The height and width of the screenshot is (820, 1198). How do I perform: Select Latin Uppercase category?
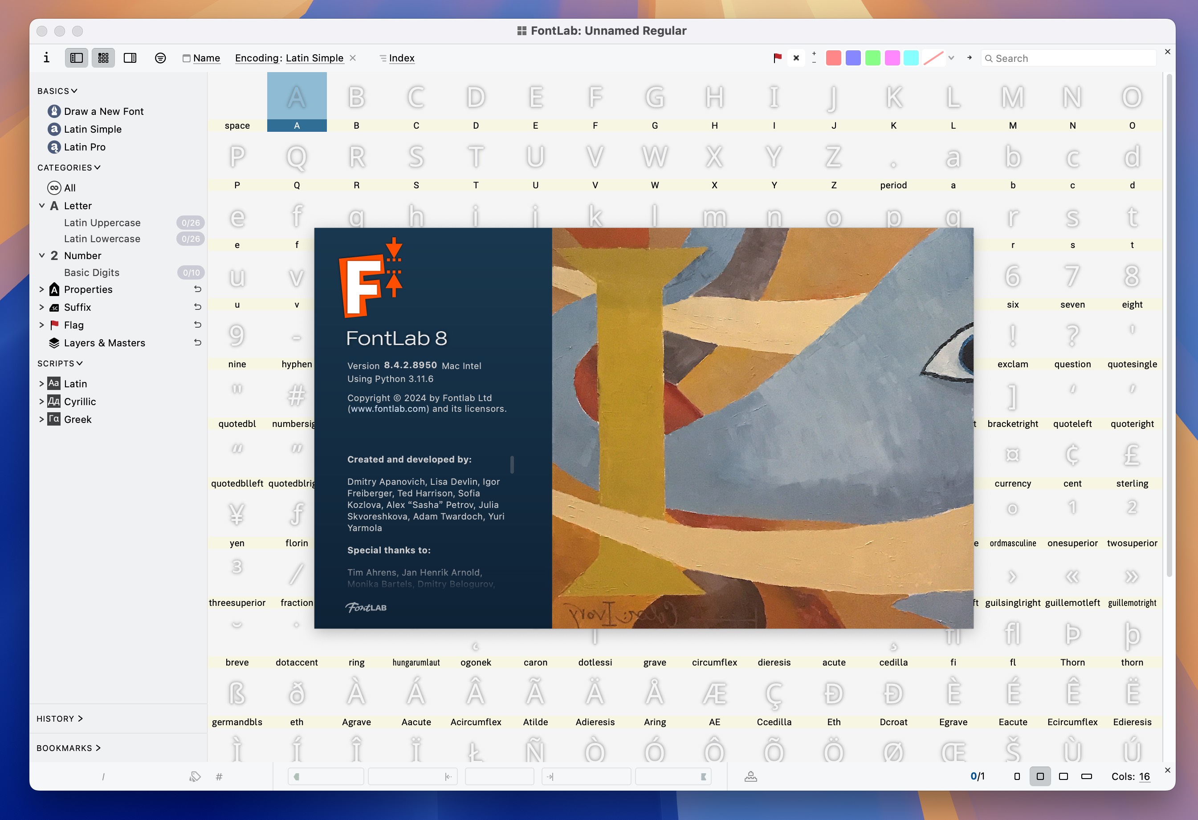pos(102,223)
